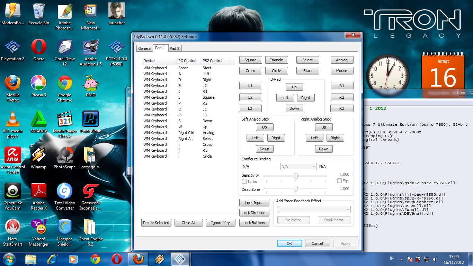The width and height of the screenshot is (473, 266).
Task: Select Cheat Engine 6.2 desktop icon
Action: click(91, 233)
